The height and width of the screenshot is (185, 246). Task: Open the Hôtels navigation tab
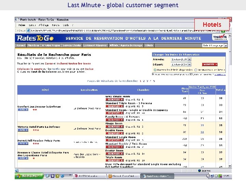149,45
